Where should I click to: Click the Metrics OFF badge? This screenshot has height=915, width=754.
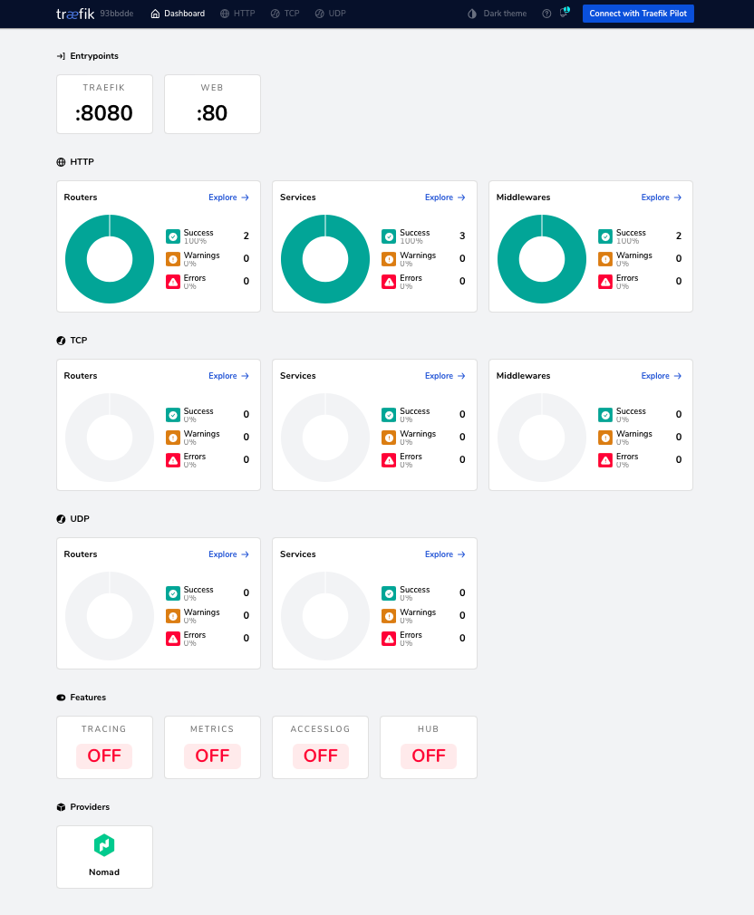(212, 756)
